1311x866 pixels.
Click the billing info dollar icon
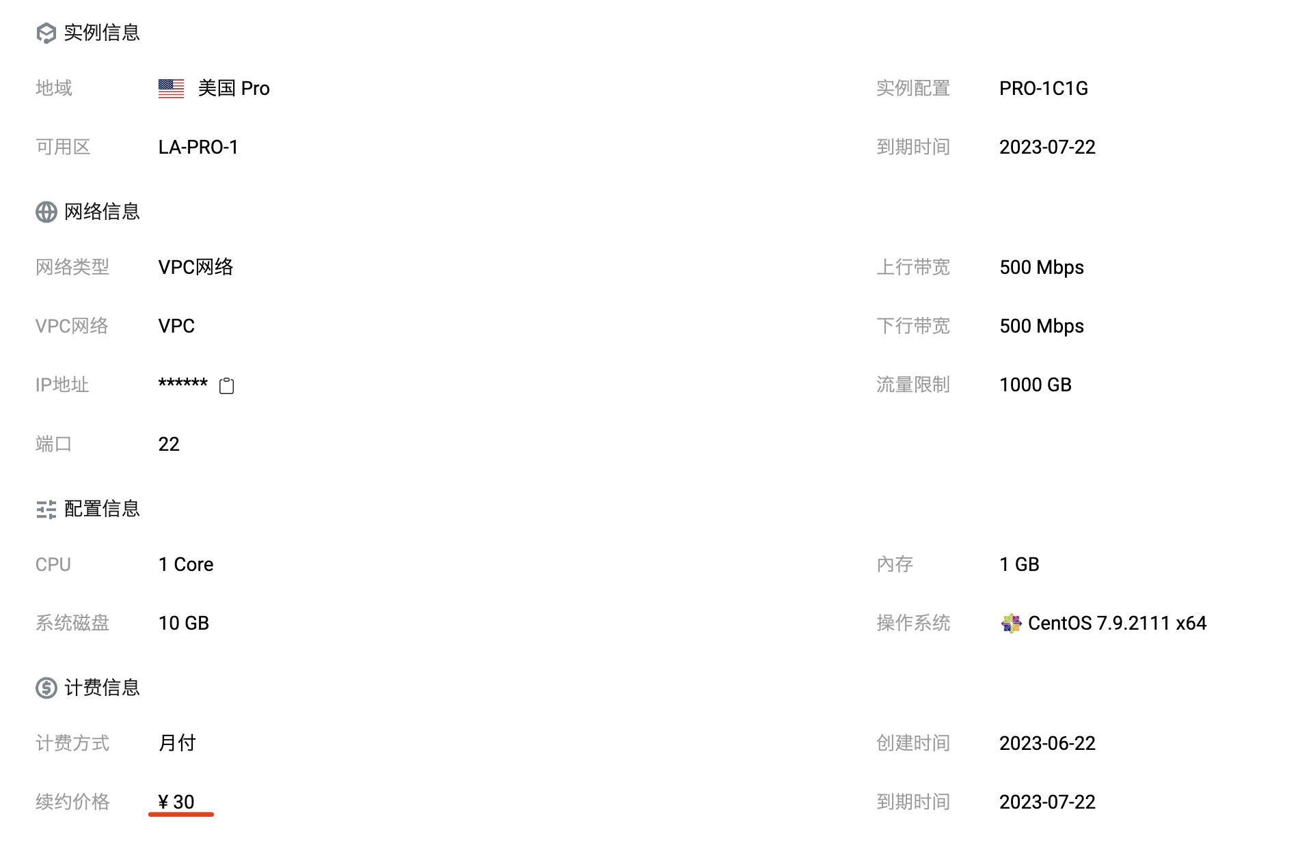pos(46,688)
